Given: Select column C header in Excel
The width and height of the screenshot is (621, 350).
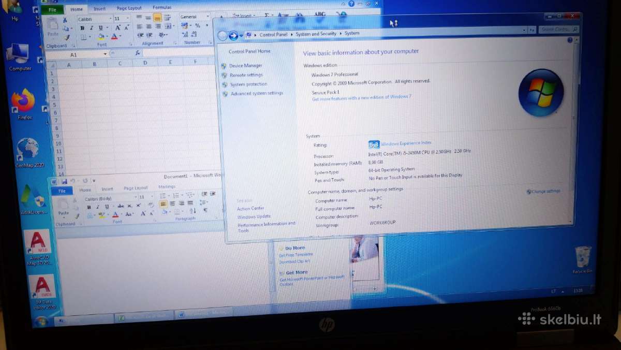Looking at the screenshot, I should pyautogui.click(x=120, y=64).
